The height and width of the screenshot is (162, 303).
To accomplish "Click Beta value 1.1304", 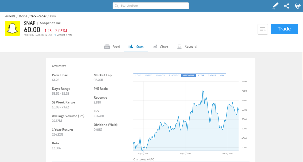I will click(x=56, y=148).
